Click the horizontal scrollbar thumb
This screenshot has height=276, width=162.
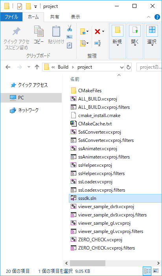click(x=87, y=263)
